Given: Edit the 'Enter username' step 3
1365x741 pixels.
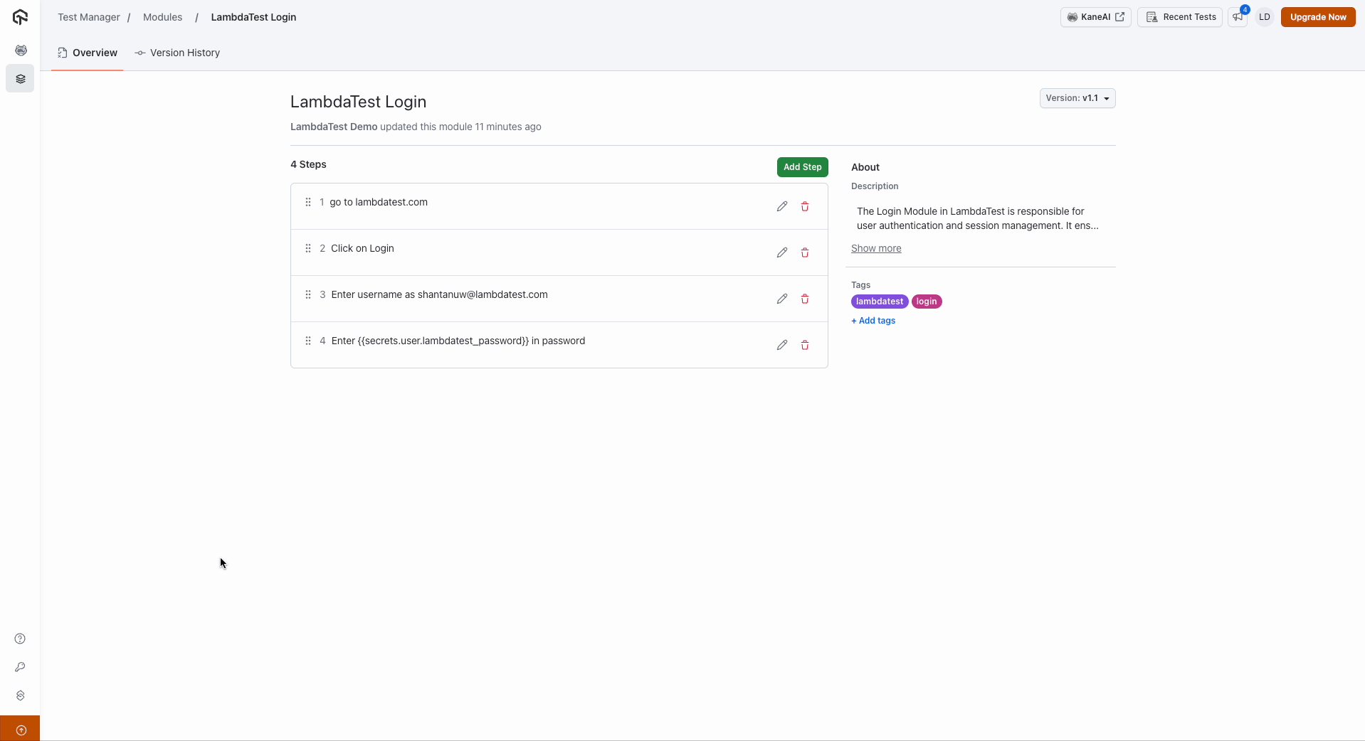Looking at the screenshot, I should click(x=782, y=299).
